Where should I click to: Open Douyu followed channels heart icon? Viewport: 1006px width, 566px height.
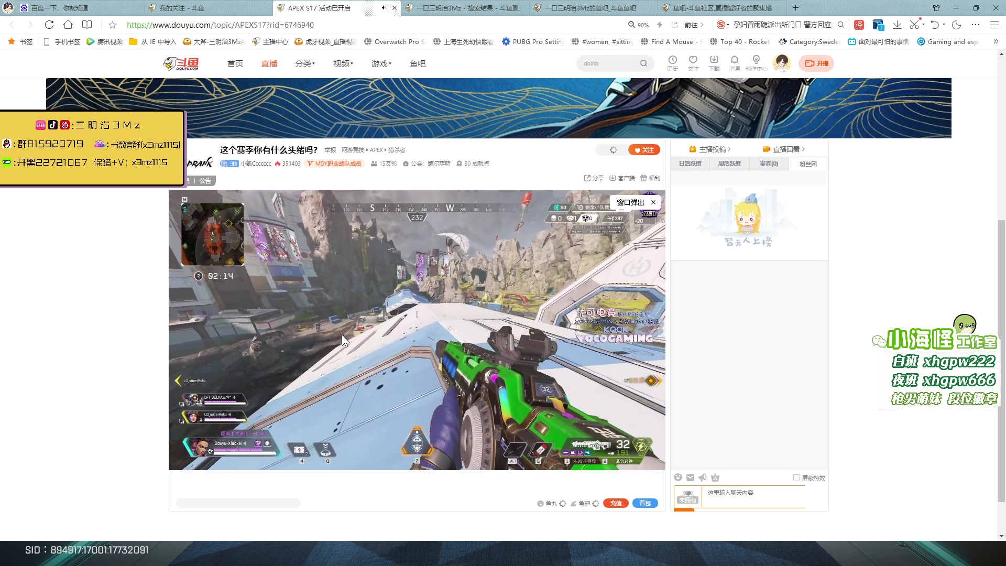(x=693, y=63)
